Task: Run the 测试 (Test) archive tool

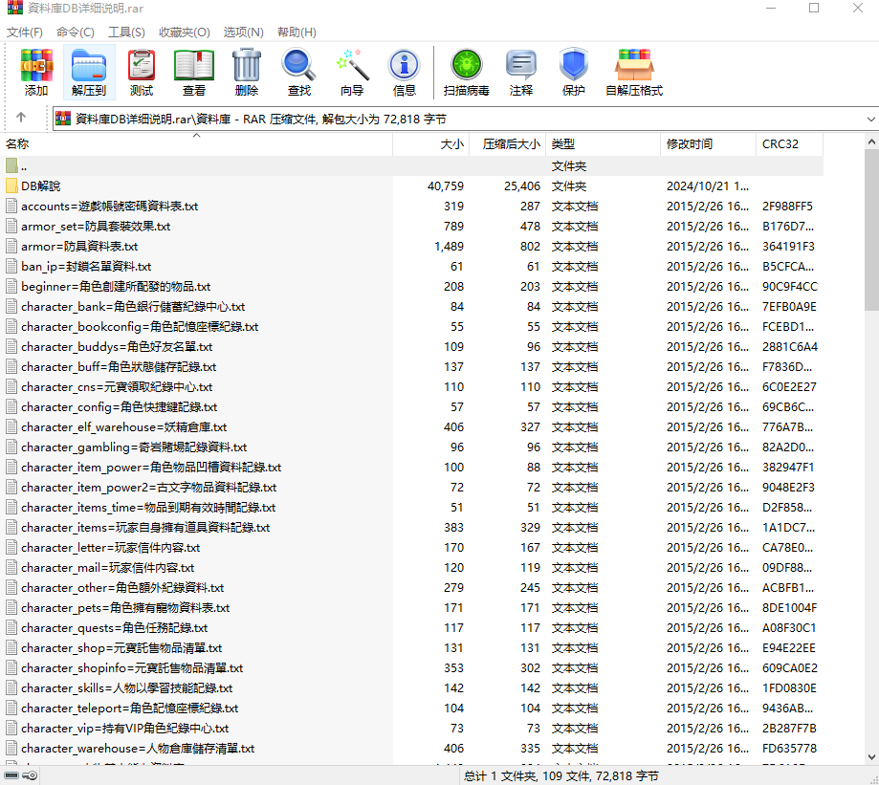Action: [142, 72]
